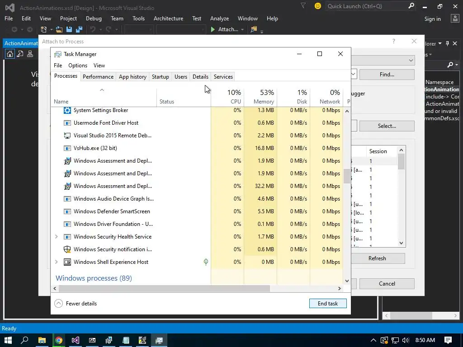The width and height of the screenshot is (463, 347).
Task: Sort processes by the Memory column header
Action: (260, 97)
